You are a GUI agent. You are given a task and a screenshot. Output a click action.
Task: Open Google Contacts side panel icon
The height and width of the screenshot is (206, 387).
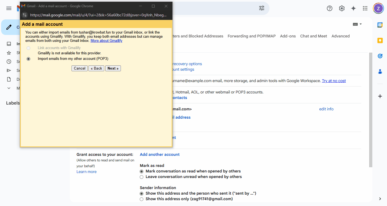pos(380,72)
